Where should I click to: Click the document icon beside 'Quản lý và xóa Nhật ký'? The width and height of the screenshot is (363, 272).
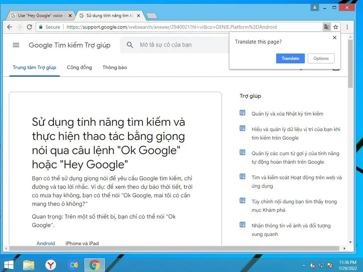click(x=242, y=113)
